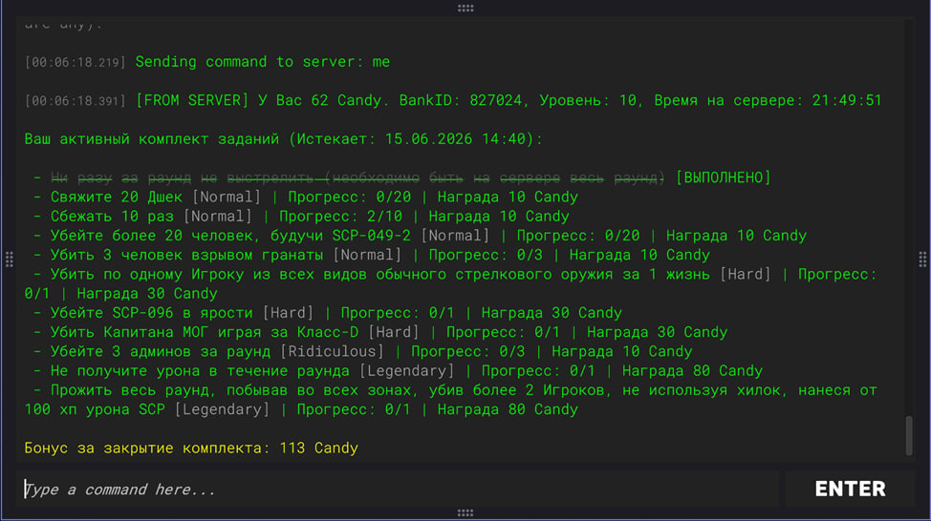
Task: Click the SCP-049-2 kill task line
Action: click(420, 236)
